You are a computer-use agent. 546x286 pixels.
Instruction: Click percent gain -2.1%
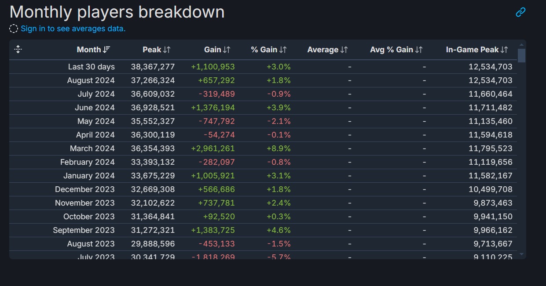[280, 121]
